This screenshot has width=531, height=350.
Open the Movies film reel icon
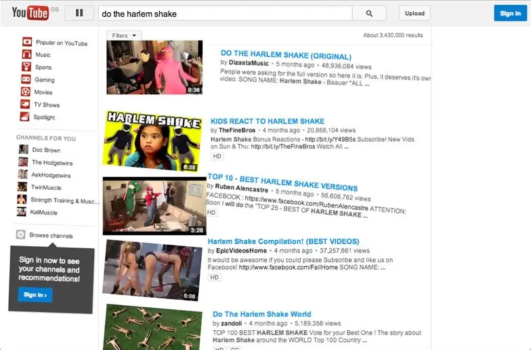click(26, 92)
